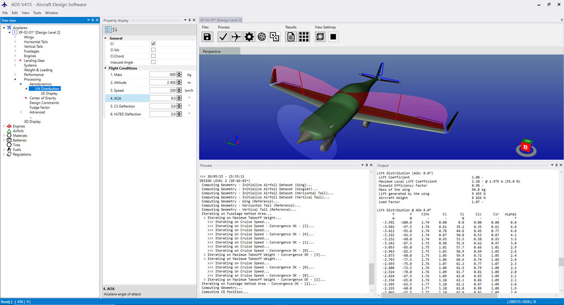Select the checkmark Process icon
The height and width of the screenshot is (305, 564).
pos(222,37)
